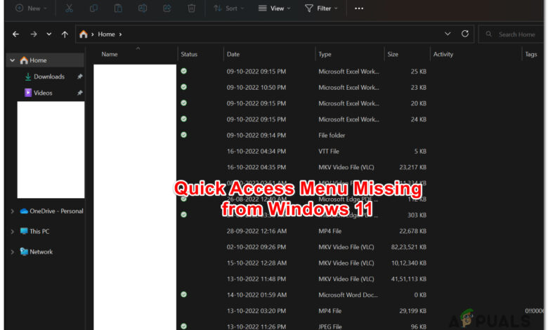548x330 pixels.
Task: Open the recent locations chevron
Action: pos(49,34)
